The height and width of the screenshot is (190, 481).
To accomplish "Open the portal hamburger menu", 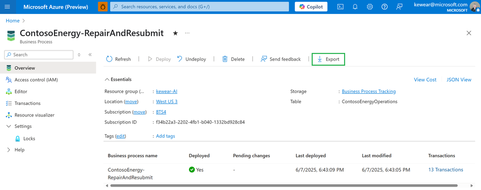I will (x=7, y=7).
